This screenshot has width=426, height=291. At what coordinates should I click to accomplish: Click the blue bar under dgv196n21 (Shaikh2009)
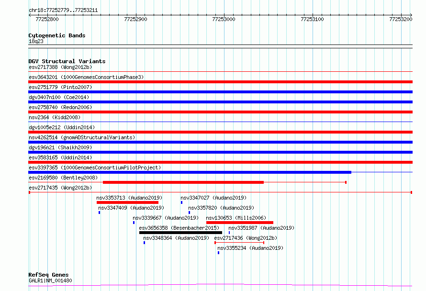click(x=220, y=152)
